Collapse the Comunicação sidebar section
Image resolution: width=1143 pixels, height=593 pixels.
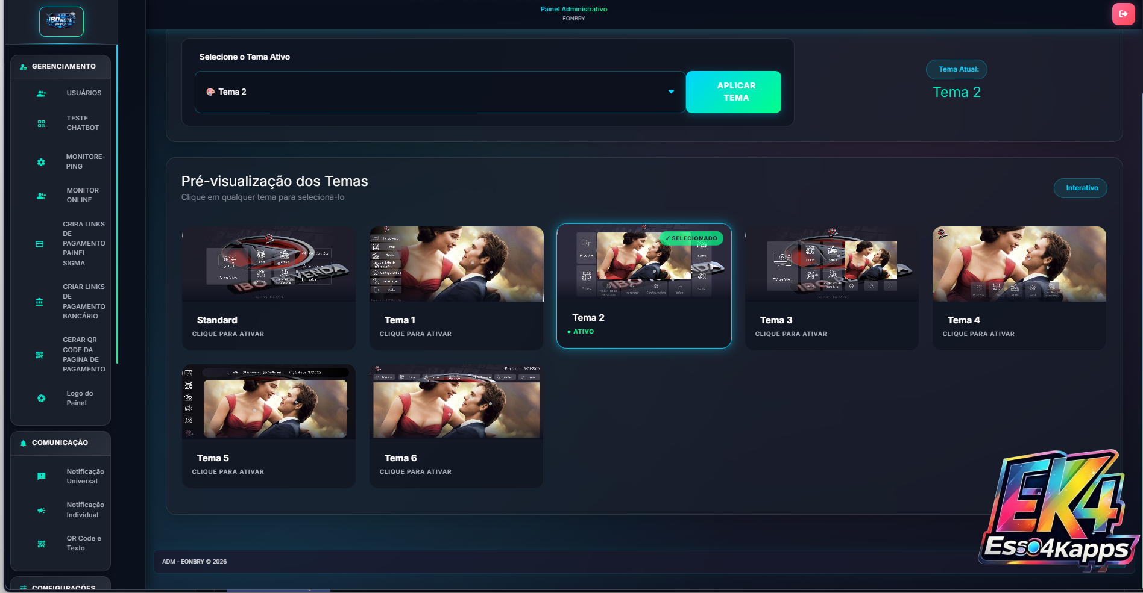[60, 443]
